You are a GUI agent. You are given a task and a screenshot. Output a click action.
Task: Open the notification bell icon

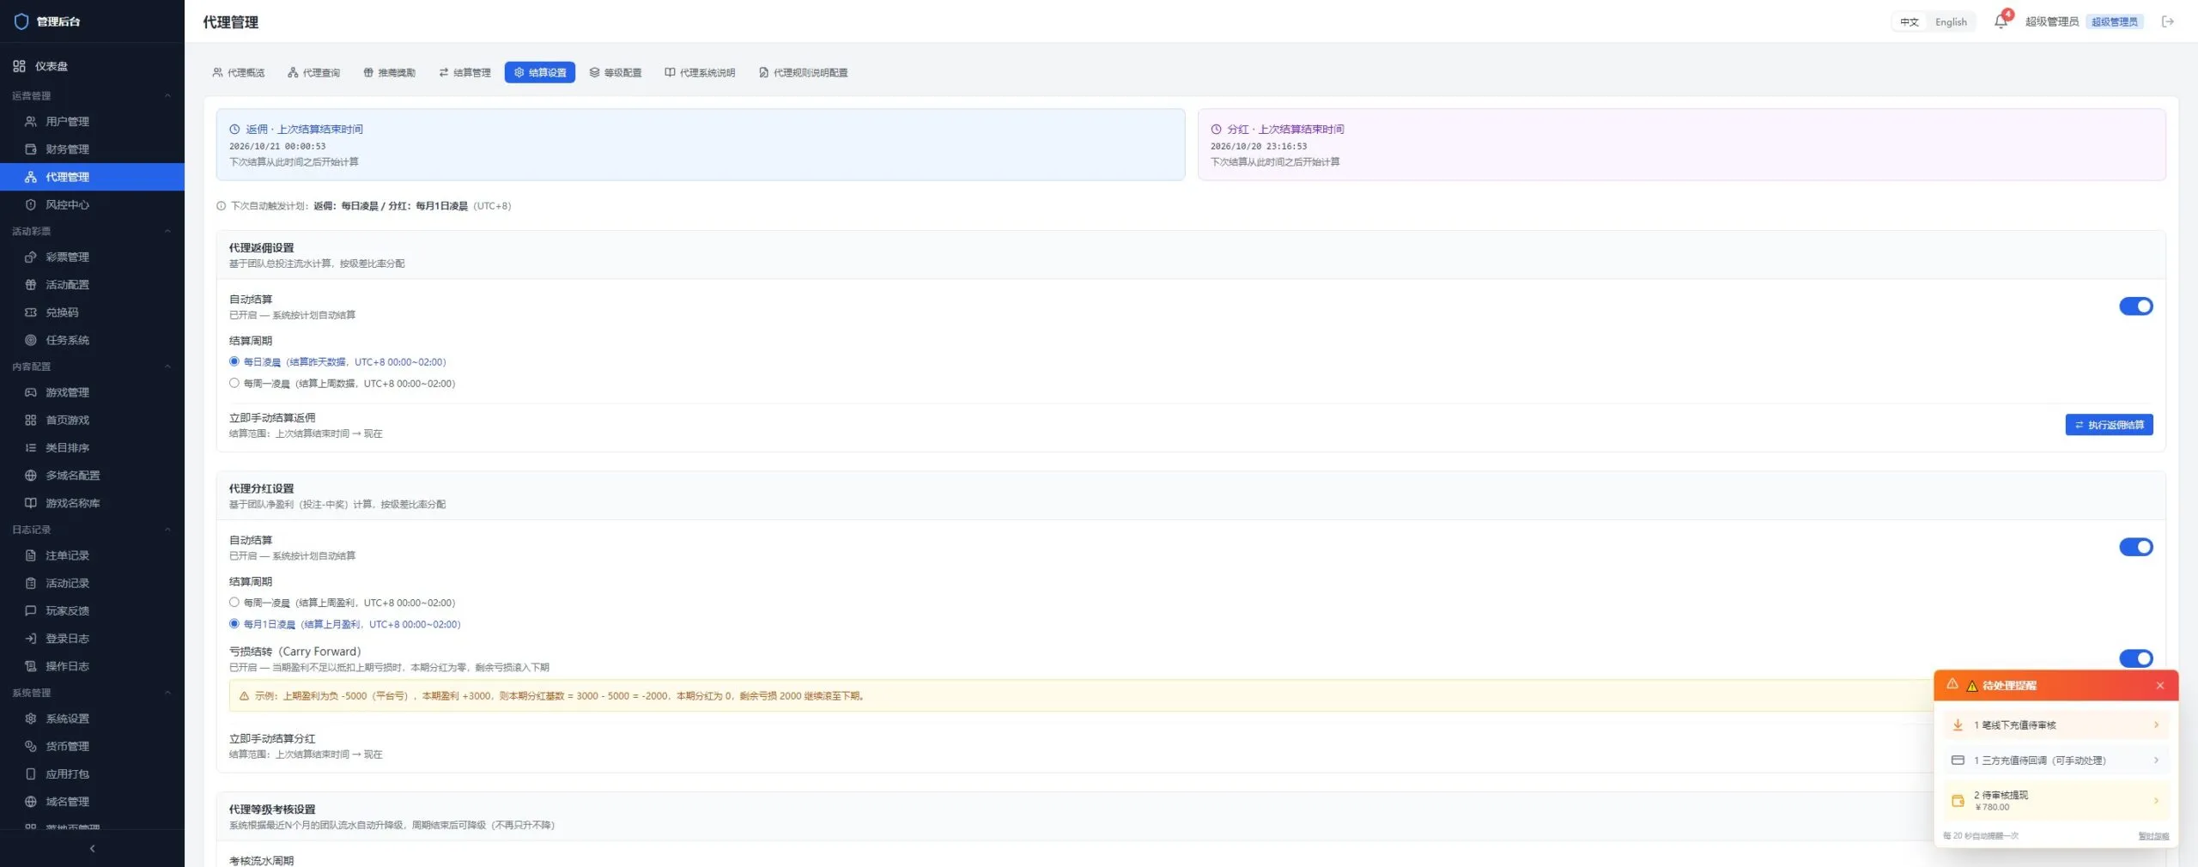pyautogui.click(x=2001, y=21)
